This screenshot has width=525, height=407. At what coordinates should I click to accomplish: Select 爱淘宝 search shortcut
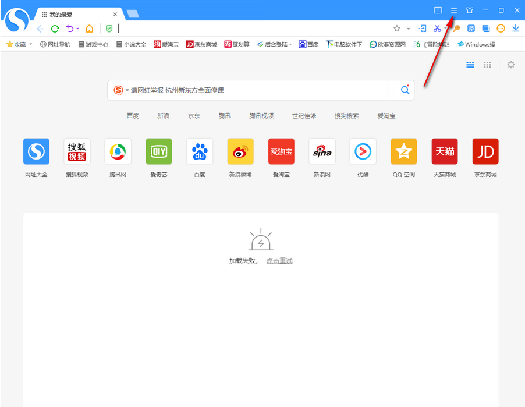386,116
